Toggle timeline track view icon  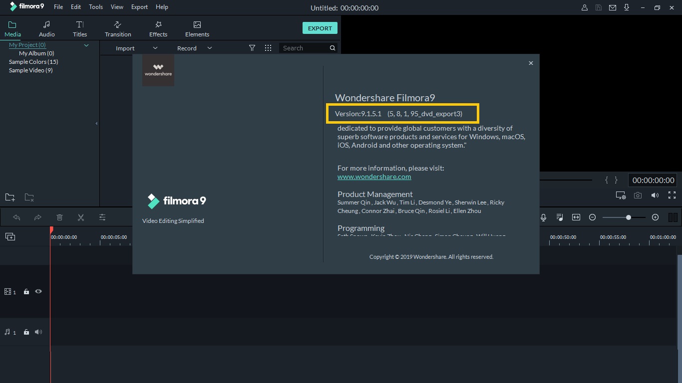pyautogui.click(x=673, y=217)
